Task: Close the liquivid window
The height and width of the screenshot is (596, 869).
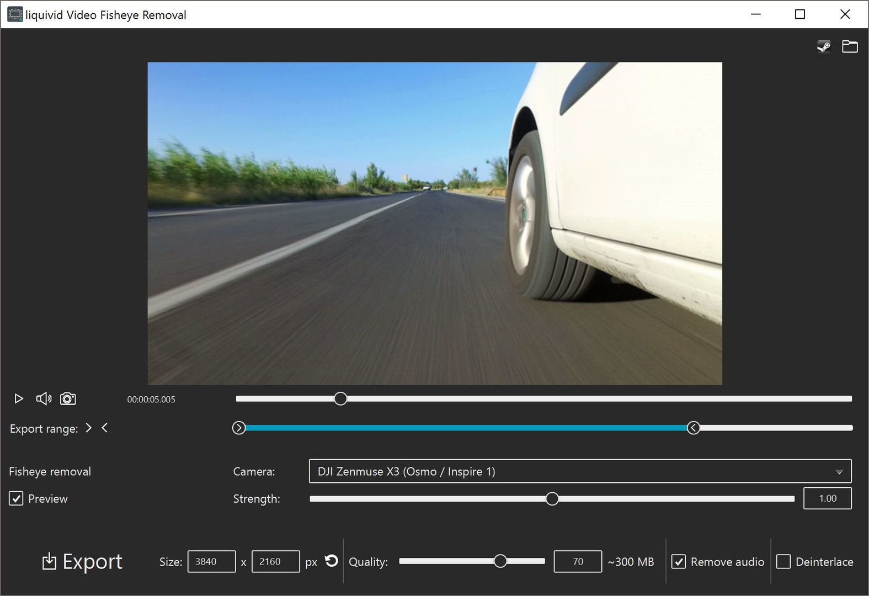Action: (x=845, y=14)
